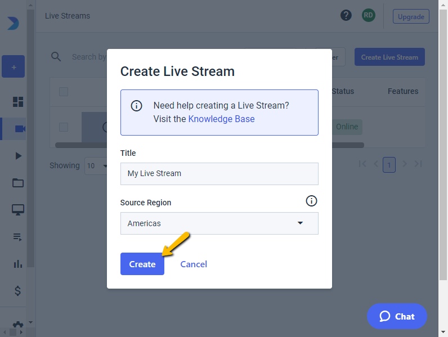Click the app logo at top left

(x=13, y=24)
